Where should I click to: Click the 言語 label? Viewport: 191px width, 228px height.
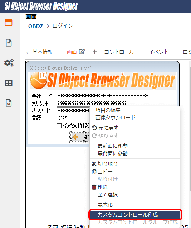[x=36, y=118]
